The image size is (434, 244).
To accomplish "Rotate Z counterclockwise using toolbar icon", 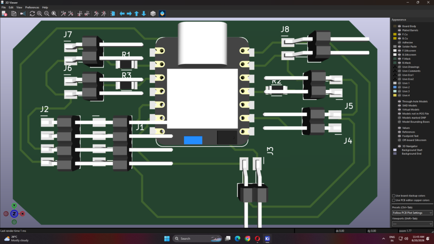I will 103,14.
